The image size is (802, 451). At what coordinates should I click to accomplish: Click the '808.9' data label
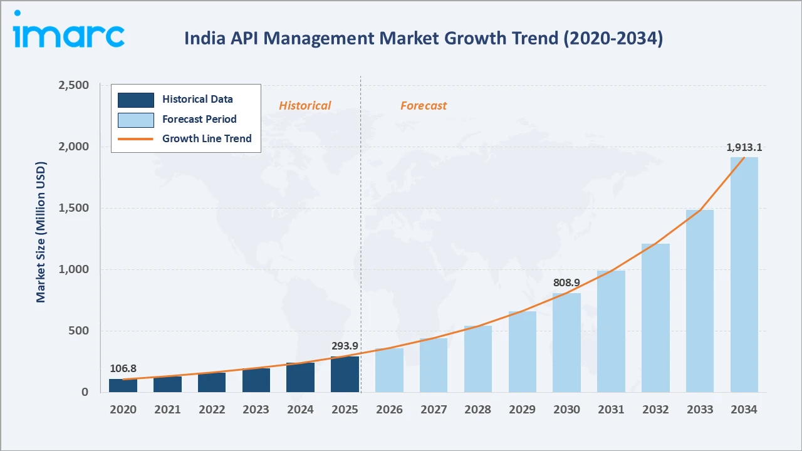[567, 283]
